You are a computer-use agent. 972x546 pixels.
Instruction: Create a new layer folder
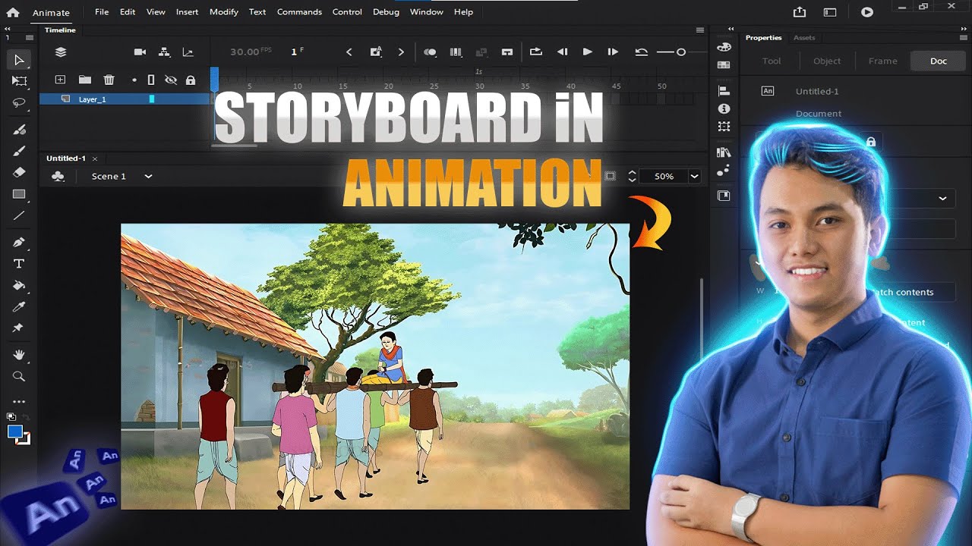(x=84, y=80)
